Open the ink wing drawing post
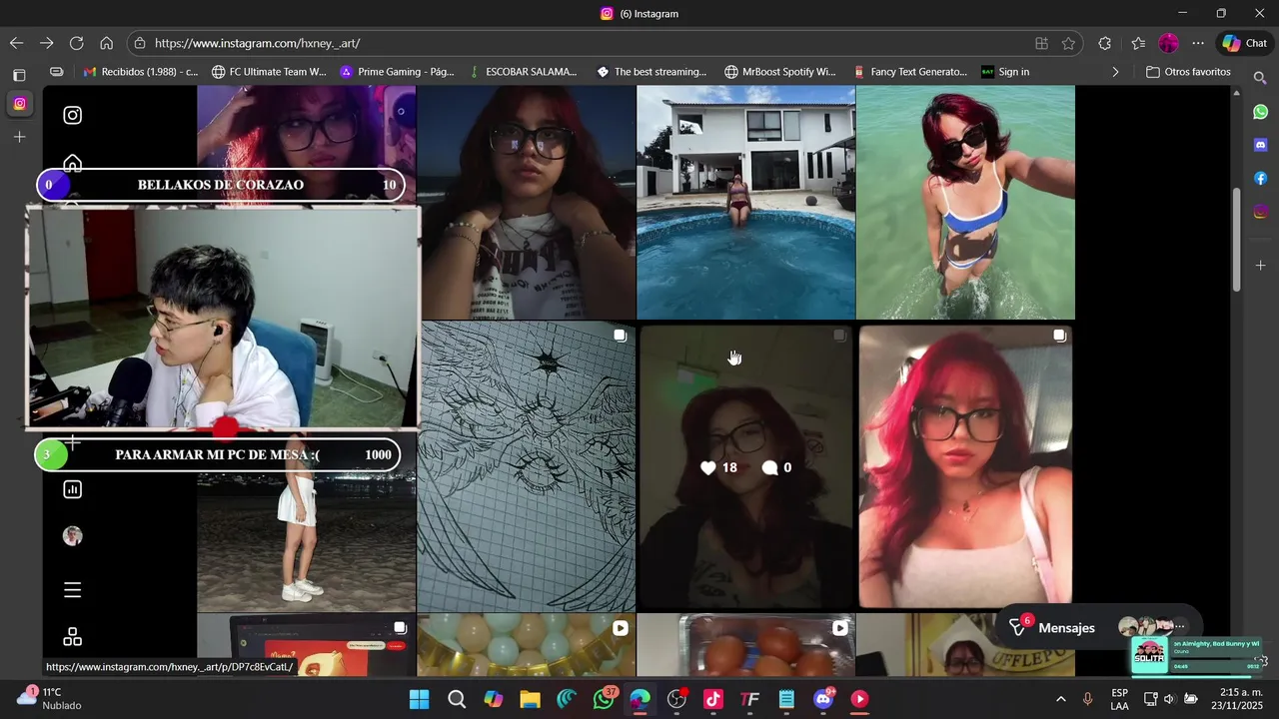This screenshot has height=719, width=1279. click(526, 466)
